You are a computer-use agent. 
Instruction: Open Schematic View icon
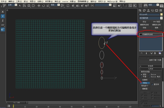pos(135,5)
